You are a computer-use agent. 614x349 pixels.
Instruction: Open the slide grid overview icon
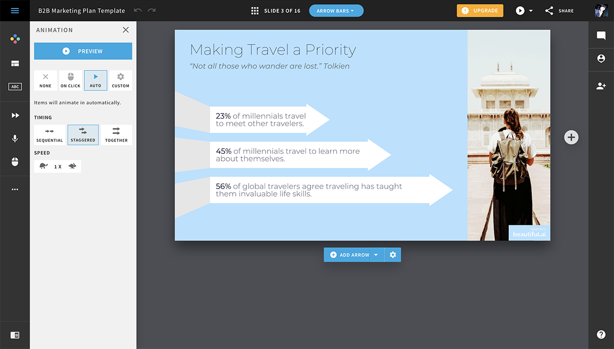coord(255,11)
